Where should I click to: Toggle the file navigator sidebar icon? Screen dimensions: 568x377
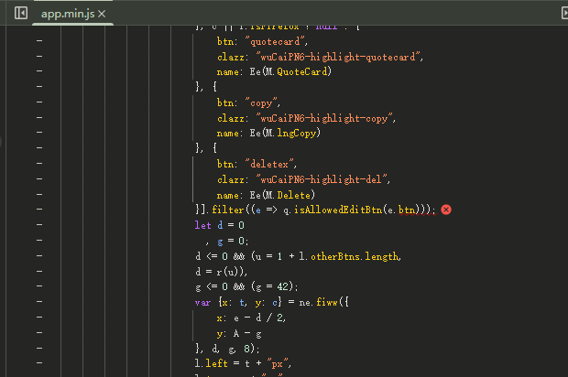pos(21,14)
